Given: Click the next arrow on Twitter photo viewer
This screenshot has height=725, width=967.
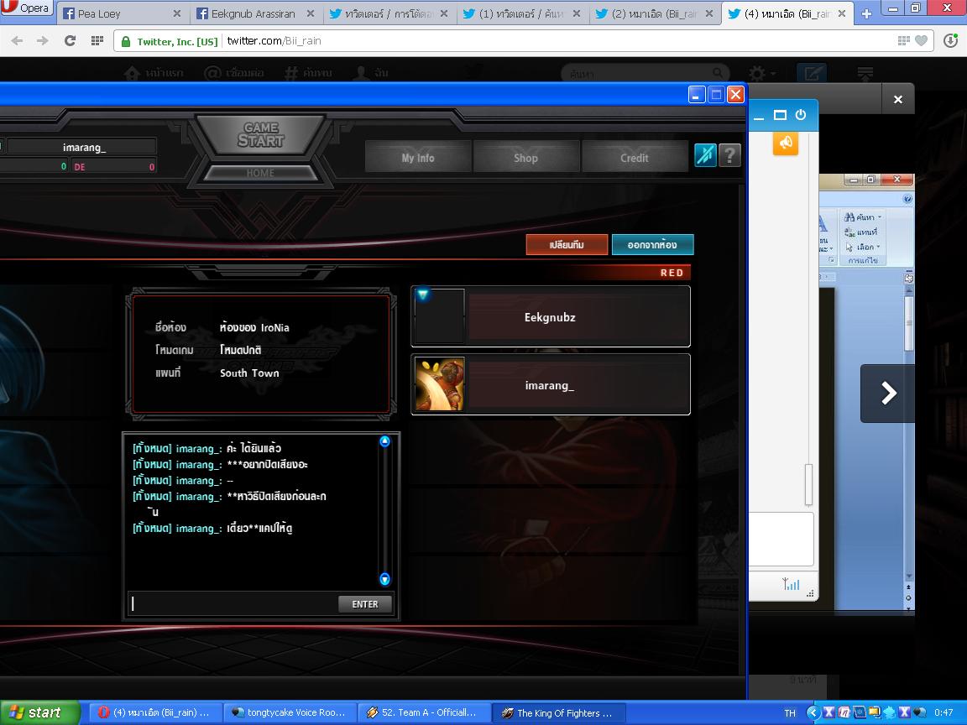Looking at the screenshot, I should (887, 394).
